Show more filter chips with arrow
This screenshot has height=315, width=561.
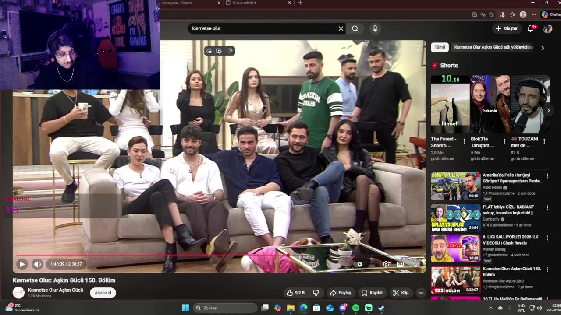coord(543,48)
